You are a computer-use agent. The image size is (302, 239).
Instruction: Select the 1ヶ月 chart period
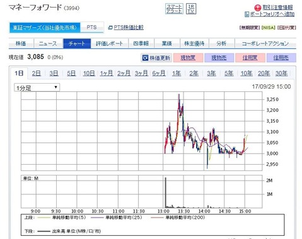click(x=107, y=73)
